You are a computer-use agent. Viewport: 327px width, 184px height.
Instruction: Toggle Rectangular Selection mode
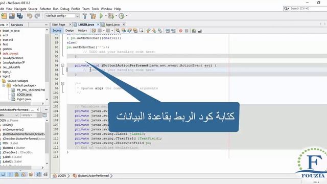click(x=141, y=31)
